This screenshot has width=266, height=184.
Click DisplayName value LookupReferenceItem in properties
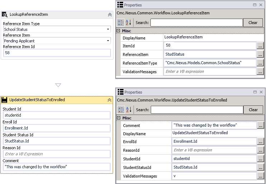point(183,37)
